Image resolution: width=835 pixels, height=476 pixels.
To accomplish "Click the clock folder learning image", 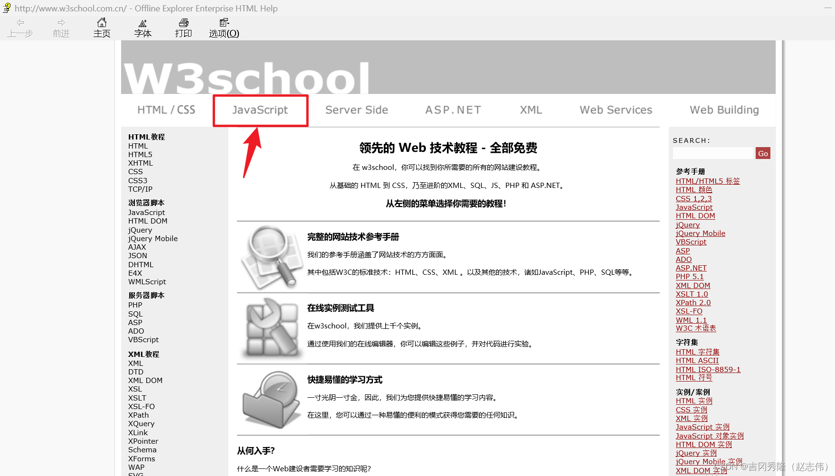I will coord(271,400).
